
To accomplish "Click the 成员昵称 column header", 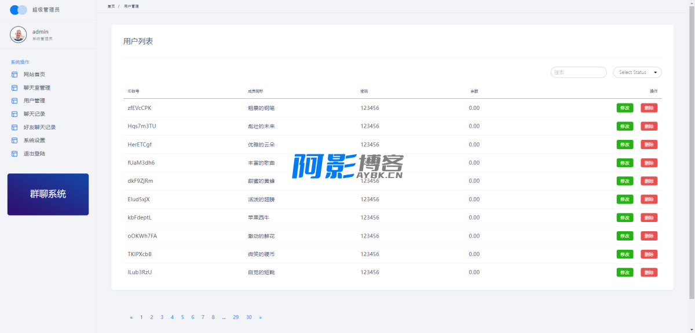I will tap(255, 91).
